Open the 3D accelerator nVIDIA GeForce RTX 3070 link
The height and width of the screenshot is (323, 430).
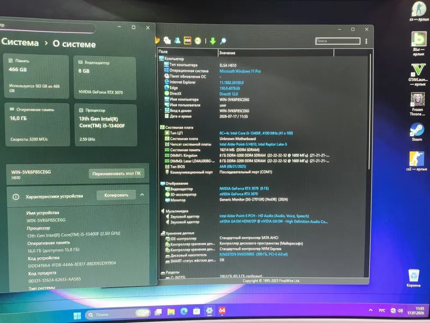(x=239, y=194)
